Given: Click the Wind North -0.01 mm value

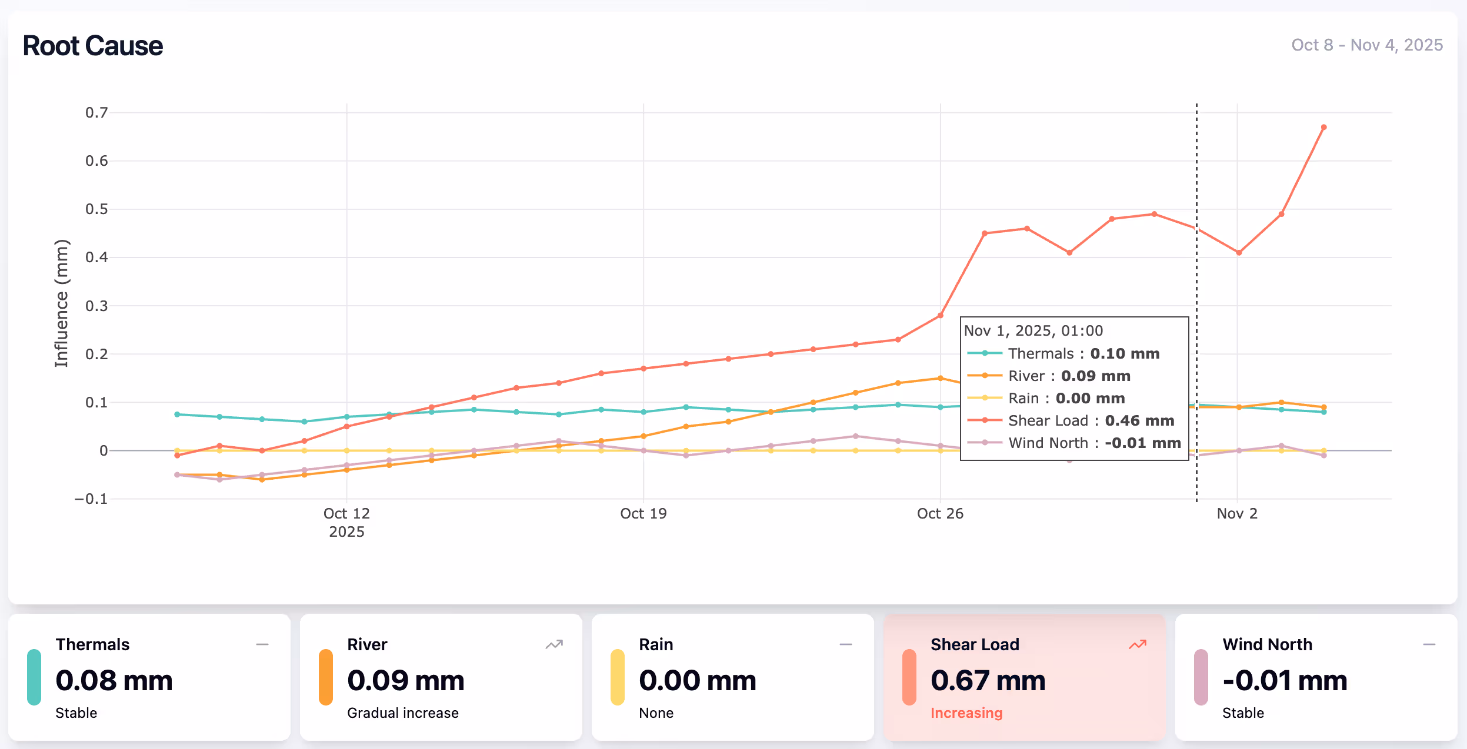Looking at the screenshot, I should tap(1285, 681).
